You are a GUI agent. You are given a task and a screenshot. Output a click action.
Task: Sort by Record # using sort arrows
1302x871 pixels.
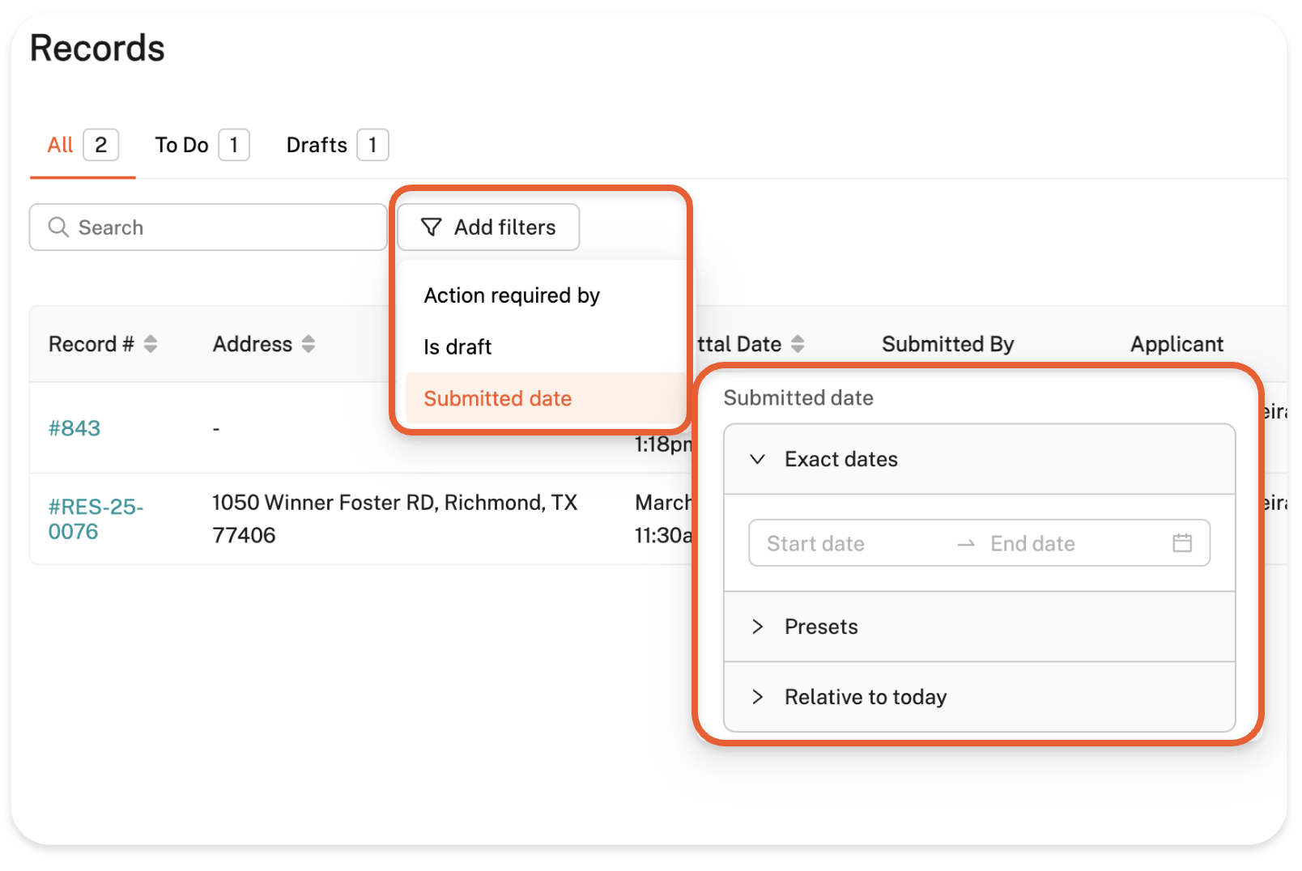151,344
